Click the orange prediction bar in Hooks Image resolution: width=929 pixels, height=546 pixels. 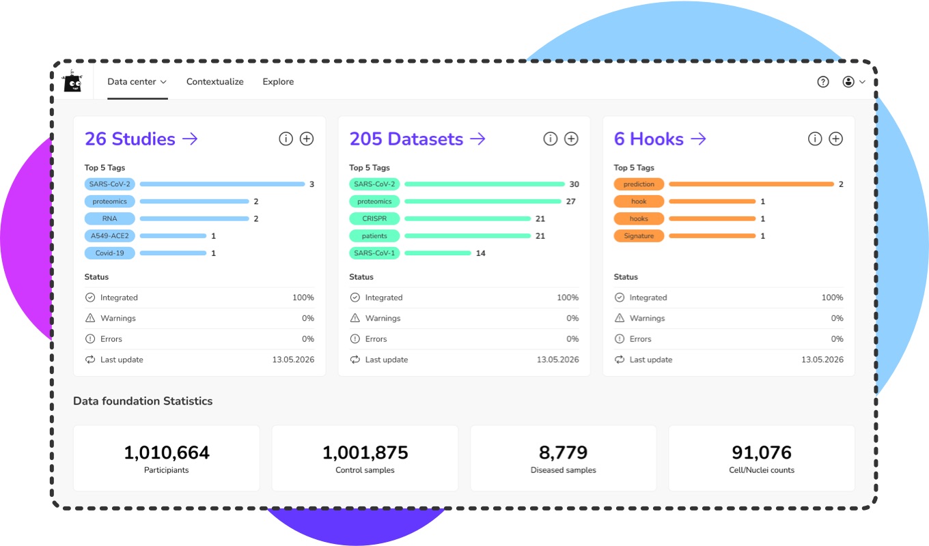(751, 184)
